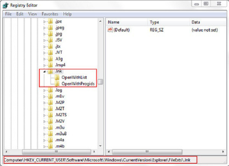Viewport: 229px width, 166px height.
Task: Click the (Default) string value icon
Action: point(111,30)
